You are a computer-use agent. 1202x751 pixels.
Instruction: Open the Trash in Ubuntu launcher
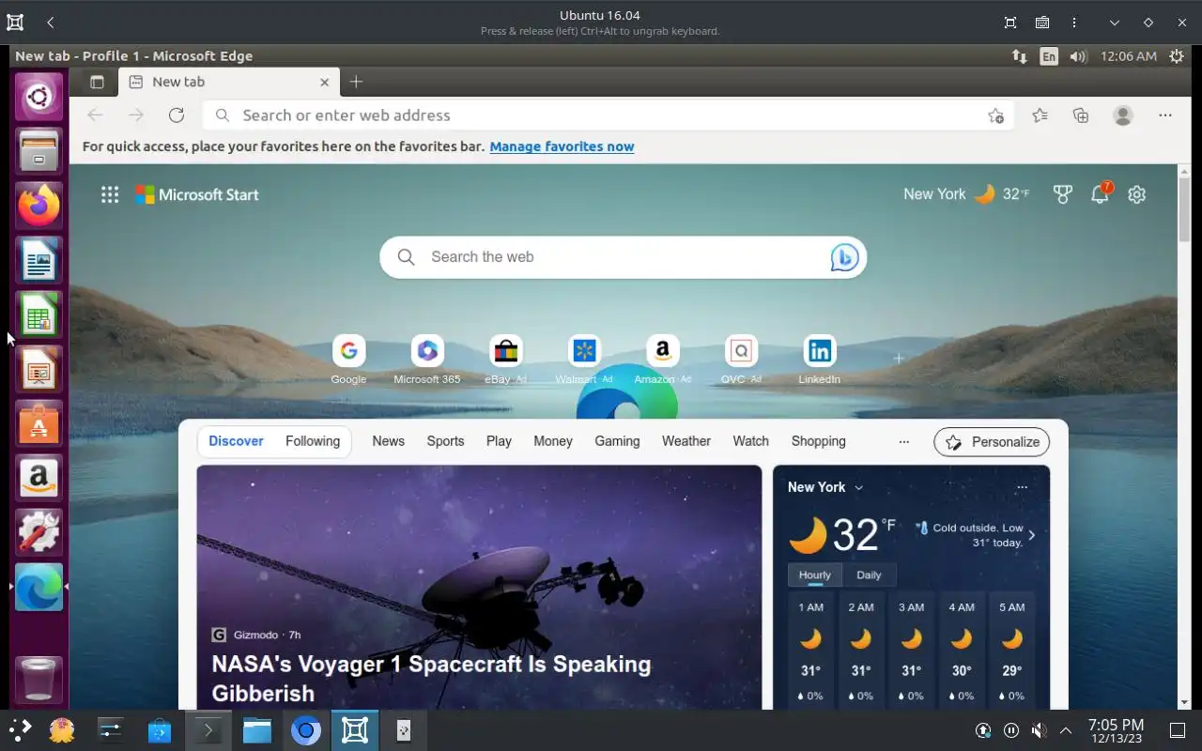pyautogui.click(x=39, y=679)
